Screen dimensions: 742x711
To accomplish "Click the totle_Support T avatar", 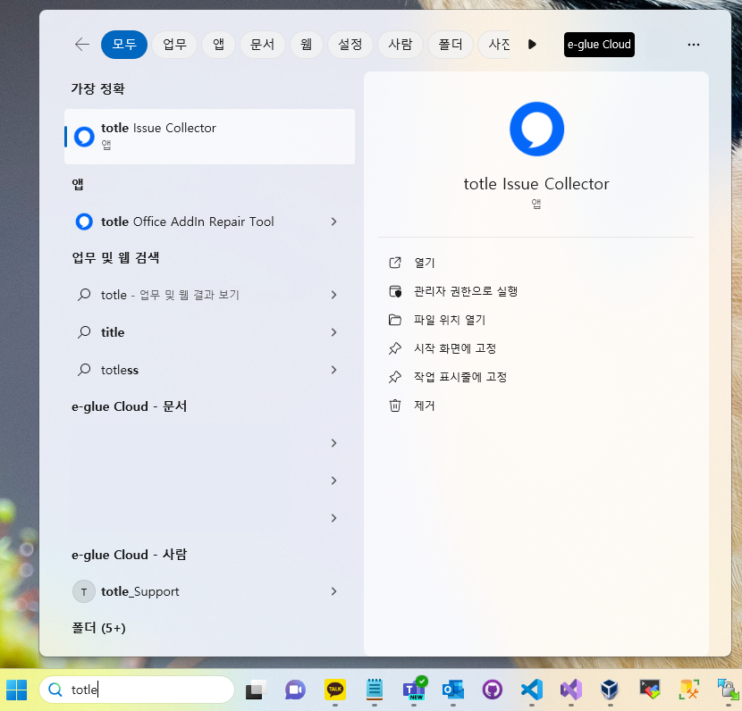I will [x=84, y=591].
